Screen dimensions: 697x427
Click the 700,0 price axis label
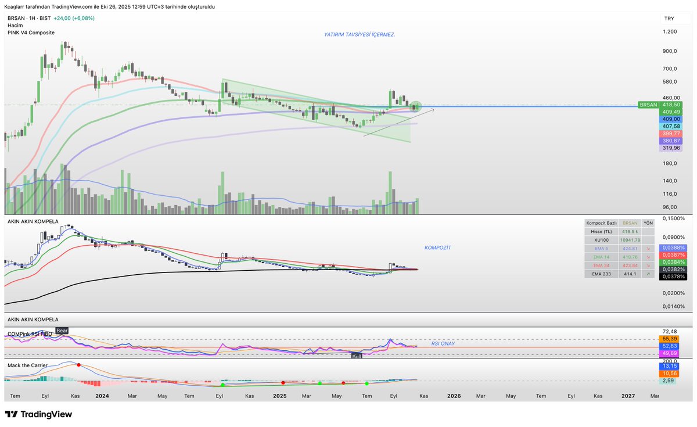tap(670, 69)
